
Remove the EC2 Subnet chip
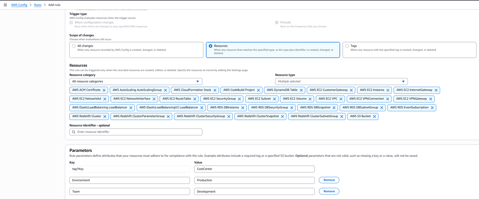click(274, 99)
